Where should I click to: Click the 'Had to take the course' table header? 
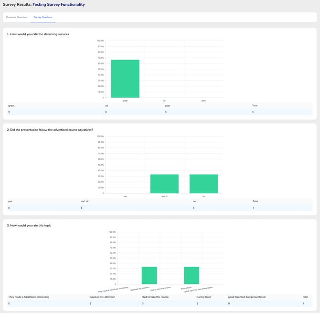click(156, 297)
